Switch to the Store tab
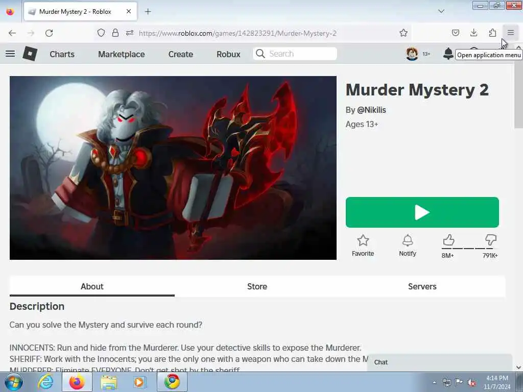Screen dimensions: 523x392 click(x=257, y=286)
